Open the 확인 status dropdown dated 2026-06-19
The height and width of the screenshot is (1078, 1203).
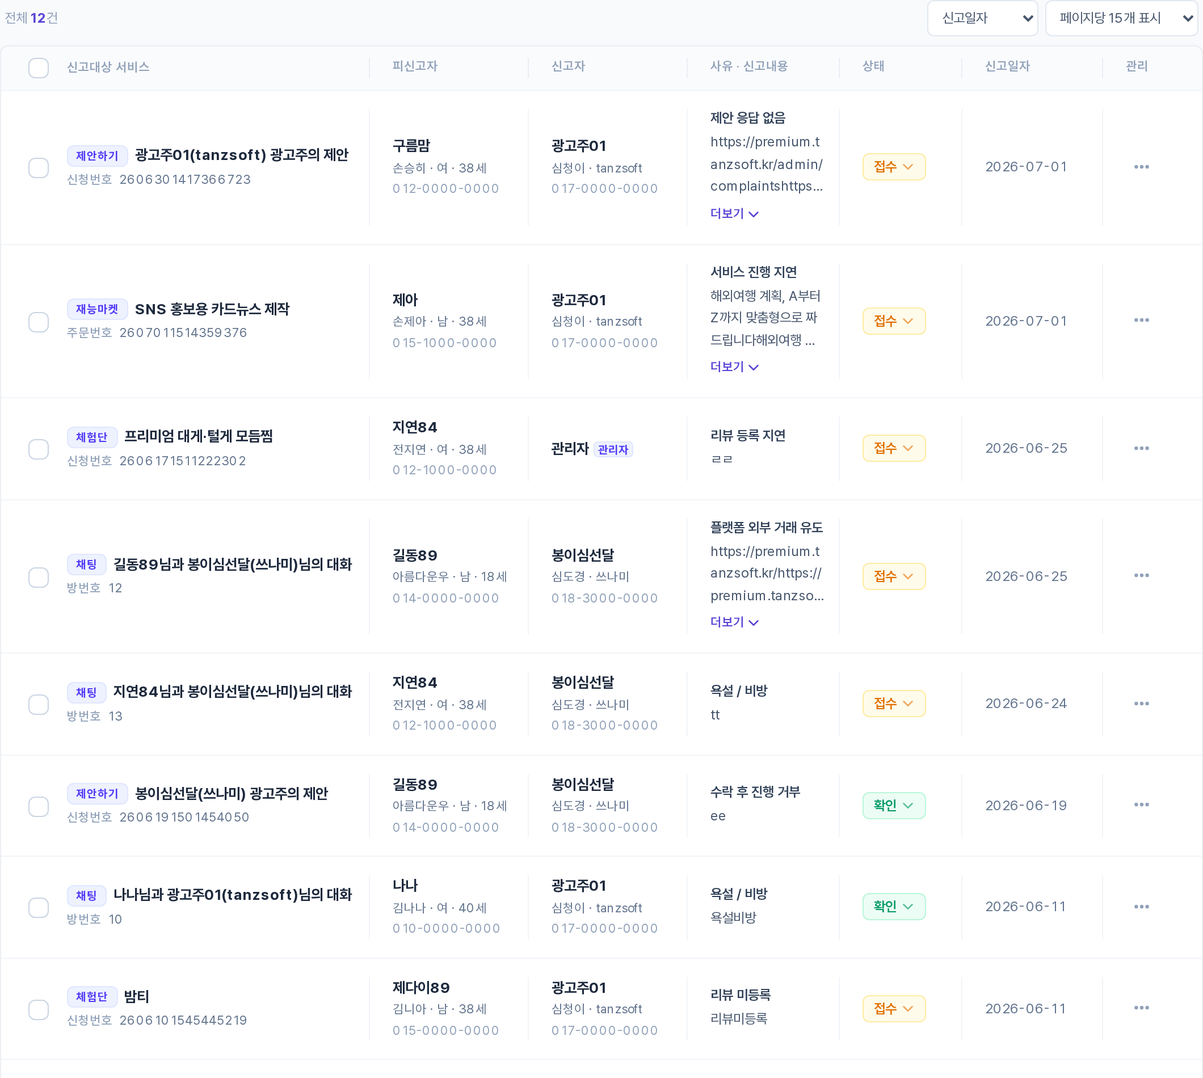tap(894, 806)
